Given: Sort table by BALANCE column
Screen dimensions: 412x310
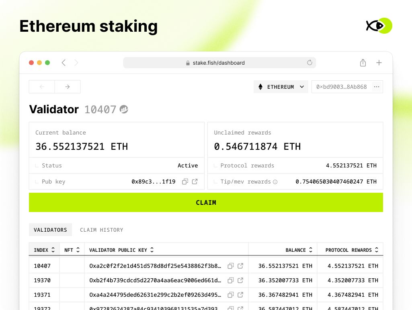Looking at the screenshot, I should (299, 250).
